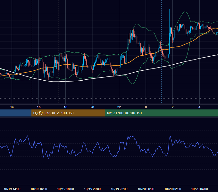Image resolution: width=218 pixels, height=192 pixels.
Task: Click the '0' hour label on price chart axis
Action: pos(146,107)
